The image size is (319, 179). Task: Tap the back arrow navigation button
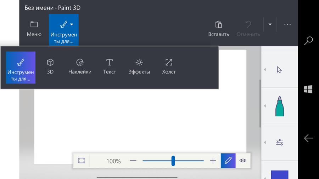(308, 138)
